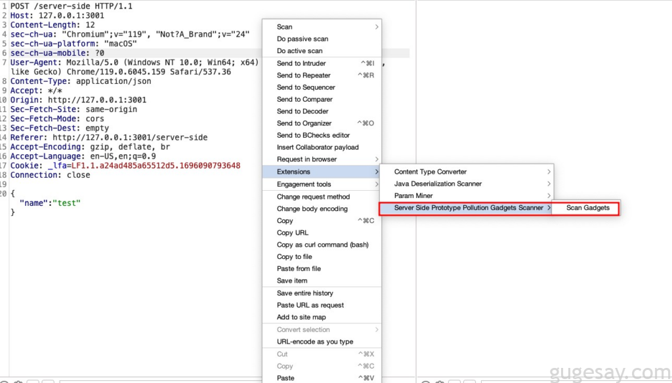Choose Save entire history
This screenshot has width=672, height=383.
[x=304, y=293]
